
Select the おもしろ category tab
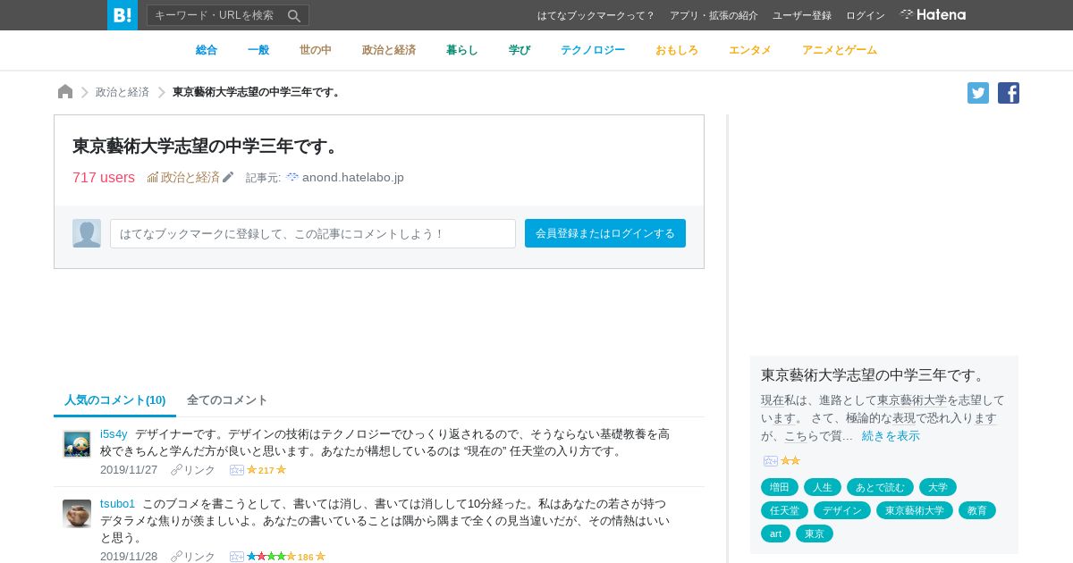[677, 50]
